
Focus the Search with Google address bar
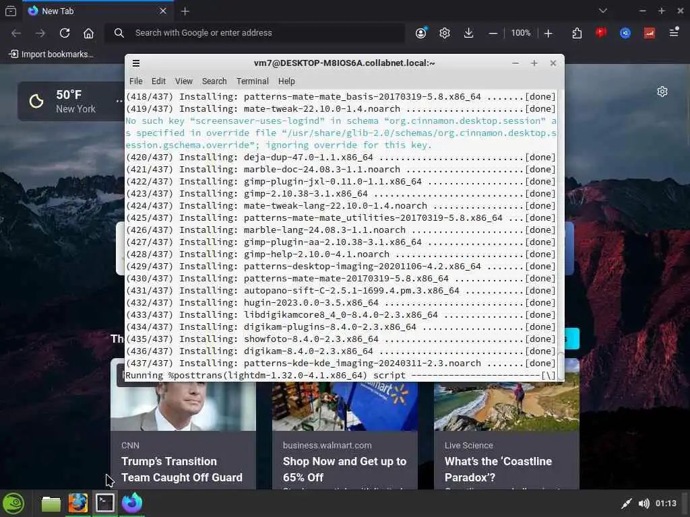(254, 33)
